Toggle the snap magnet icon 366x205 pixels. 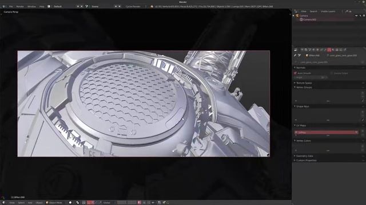click(x=153, y=203)
